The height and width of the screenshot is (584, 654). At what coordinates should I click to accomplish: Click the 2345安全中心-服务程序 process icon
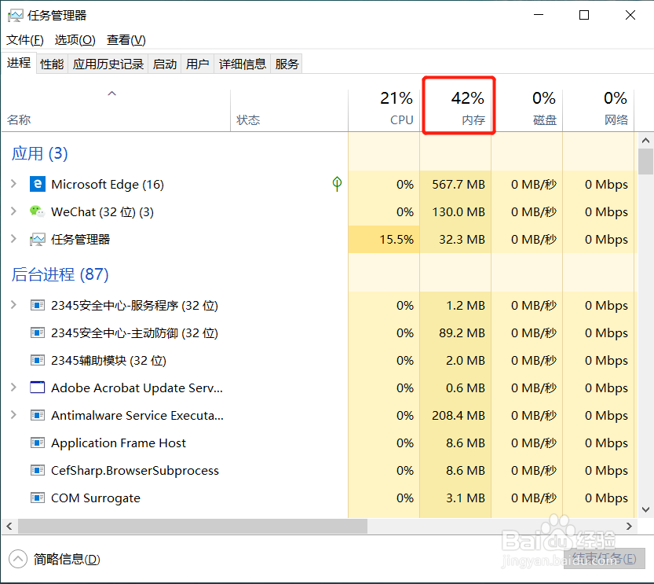[38, 306]
